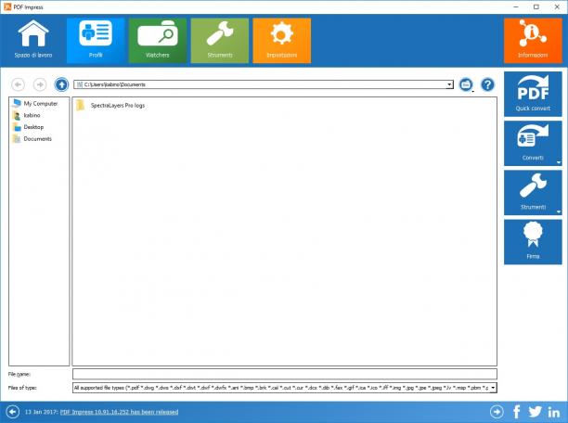The image size is (568, 423).
Task: Select My Computer in the places list
Action: [x=35, y=104]
